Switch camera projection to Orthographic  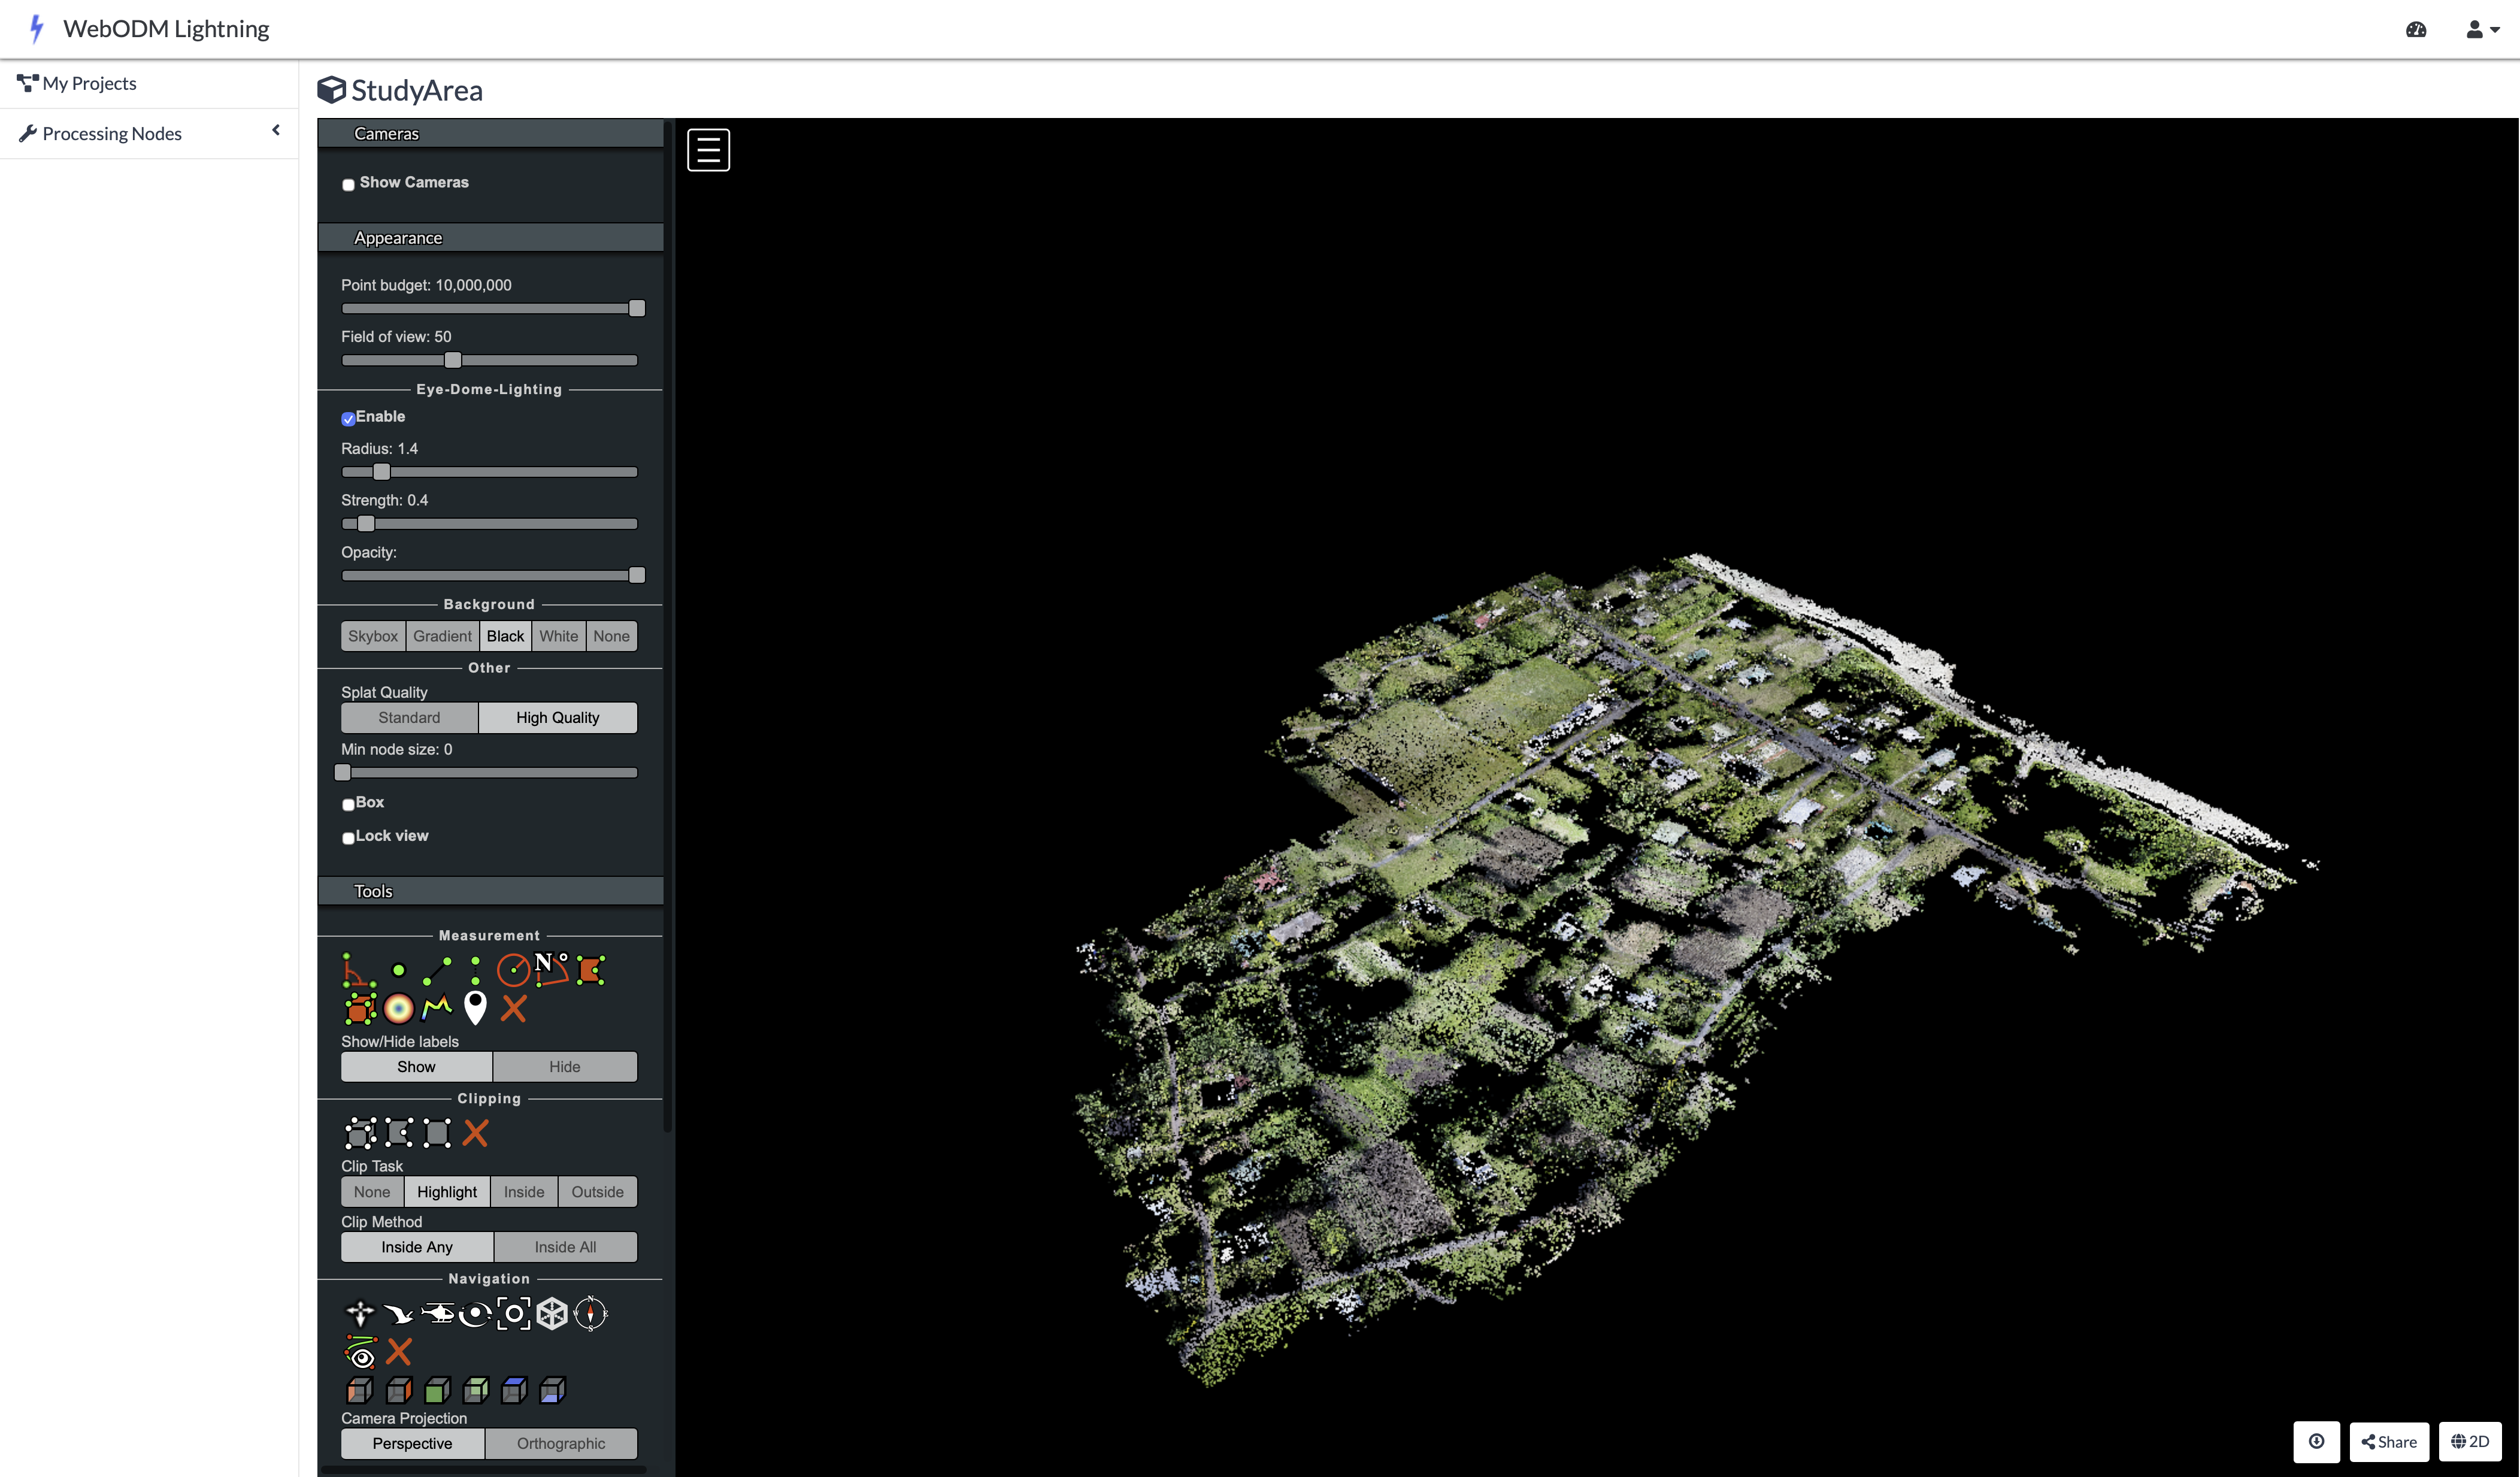[560, 1443]
